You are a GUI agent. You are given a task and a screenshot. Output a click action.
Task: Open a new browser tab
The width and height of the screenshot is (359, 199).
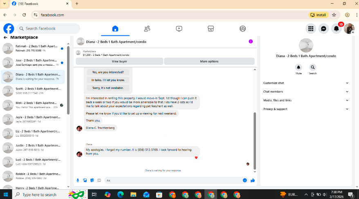[77, 4]
